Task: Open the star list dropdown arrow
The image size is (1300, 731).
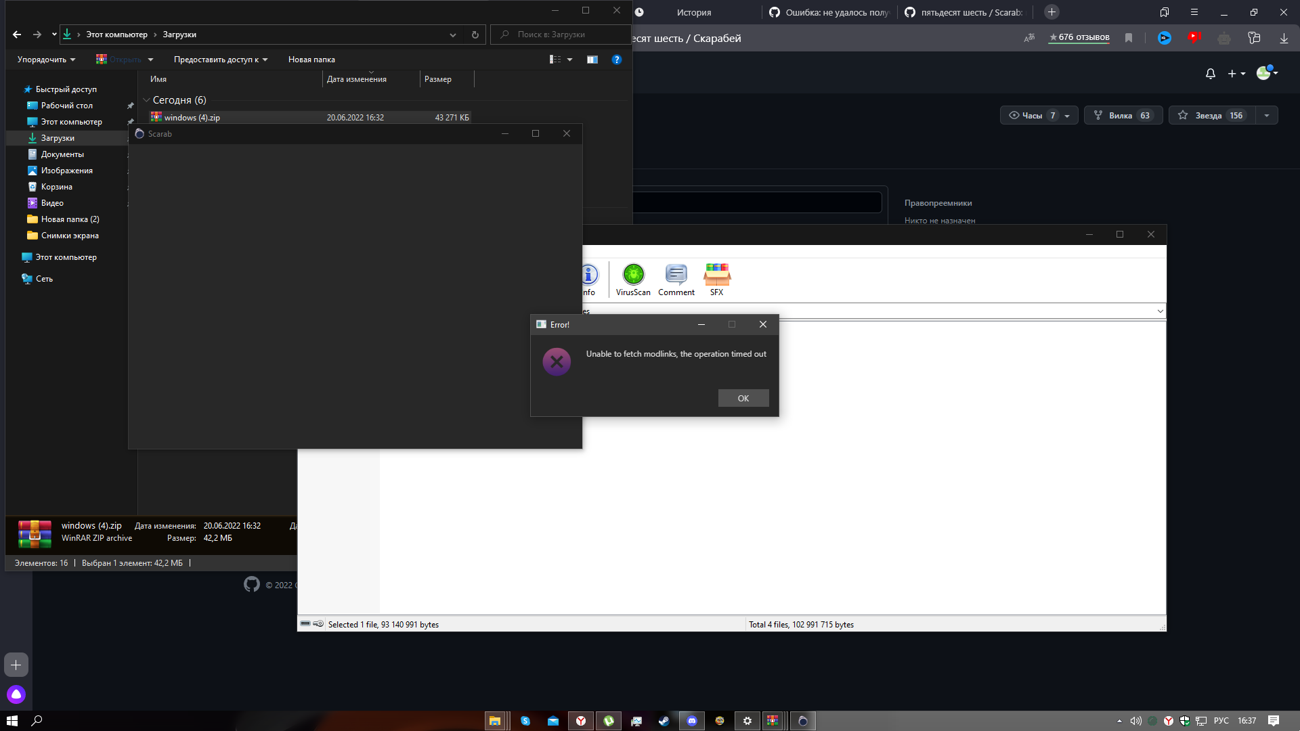Action: (x=1266, y=115)
